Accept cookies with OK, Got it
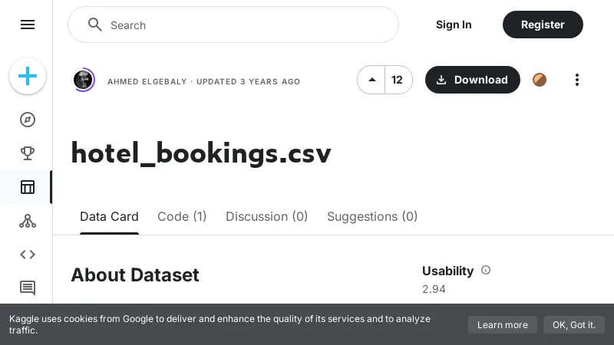Image resolution: width=614 pixels, height=345 pixels. 573,324
